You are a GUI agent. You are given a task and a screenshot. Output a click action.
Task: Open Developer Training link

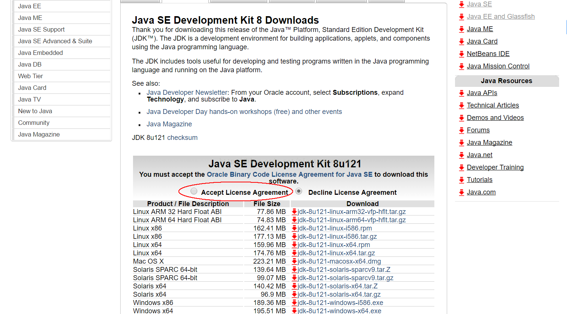pos(495,167)
